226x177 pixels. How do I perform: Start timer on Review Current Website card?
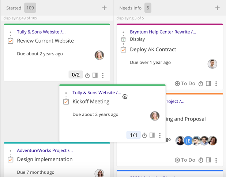click(87, 75)
